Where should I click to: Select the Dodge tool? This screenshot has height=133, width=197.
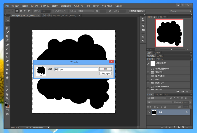[x=7, y=73]
